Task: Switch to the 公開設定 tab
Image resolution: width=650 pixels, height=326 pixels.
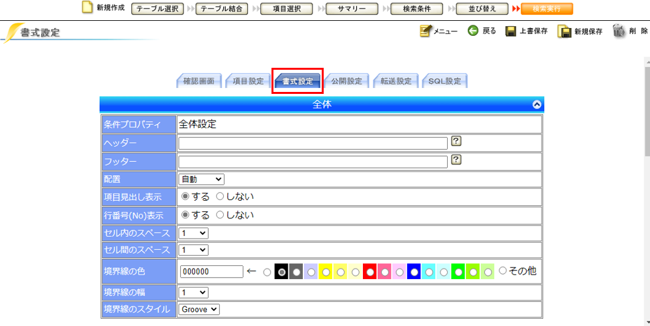Action: [x=347, y=81]
